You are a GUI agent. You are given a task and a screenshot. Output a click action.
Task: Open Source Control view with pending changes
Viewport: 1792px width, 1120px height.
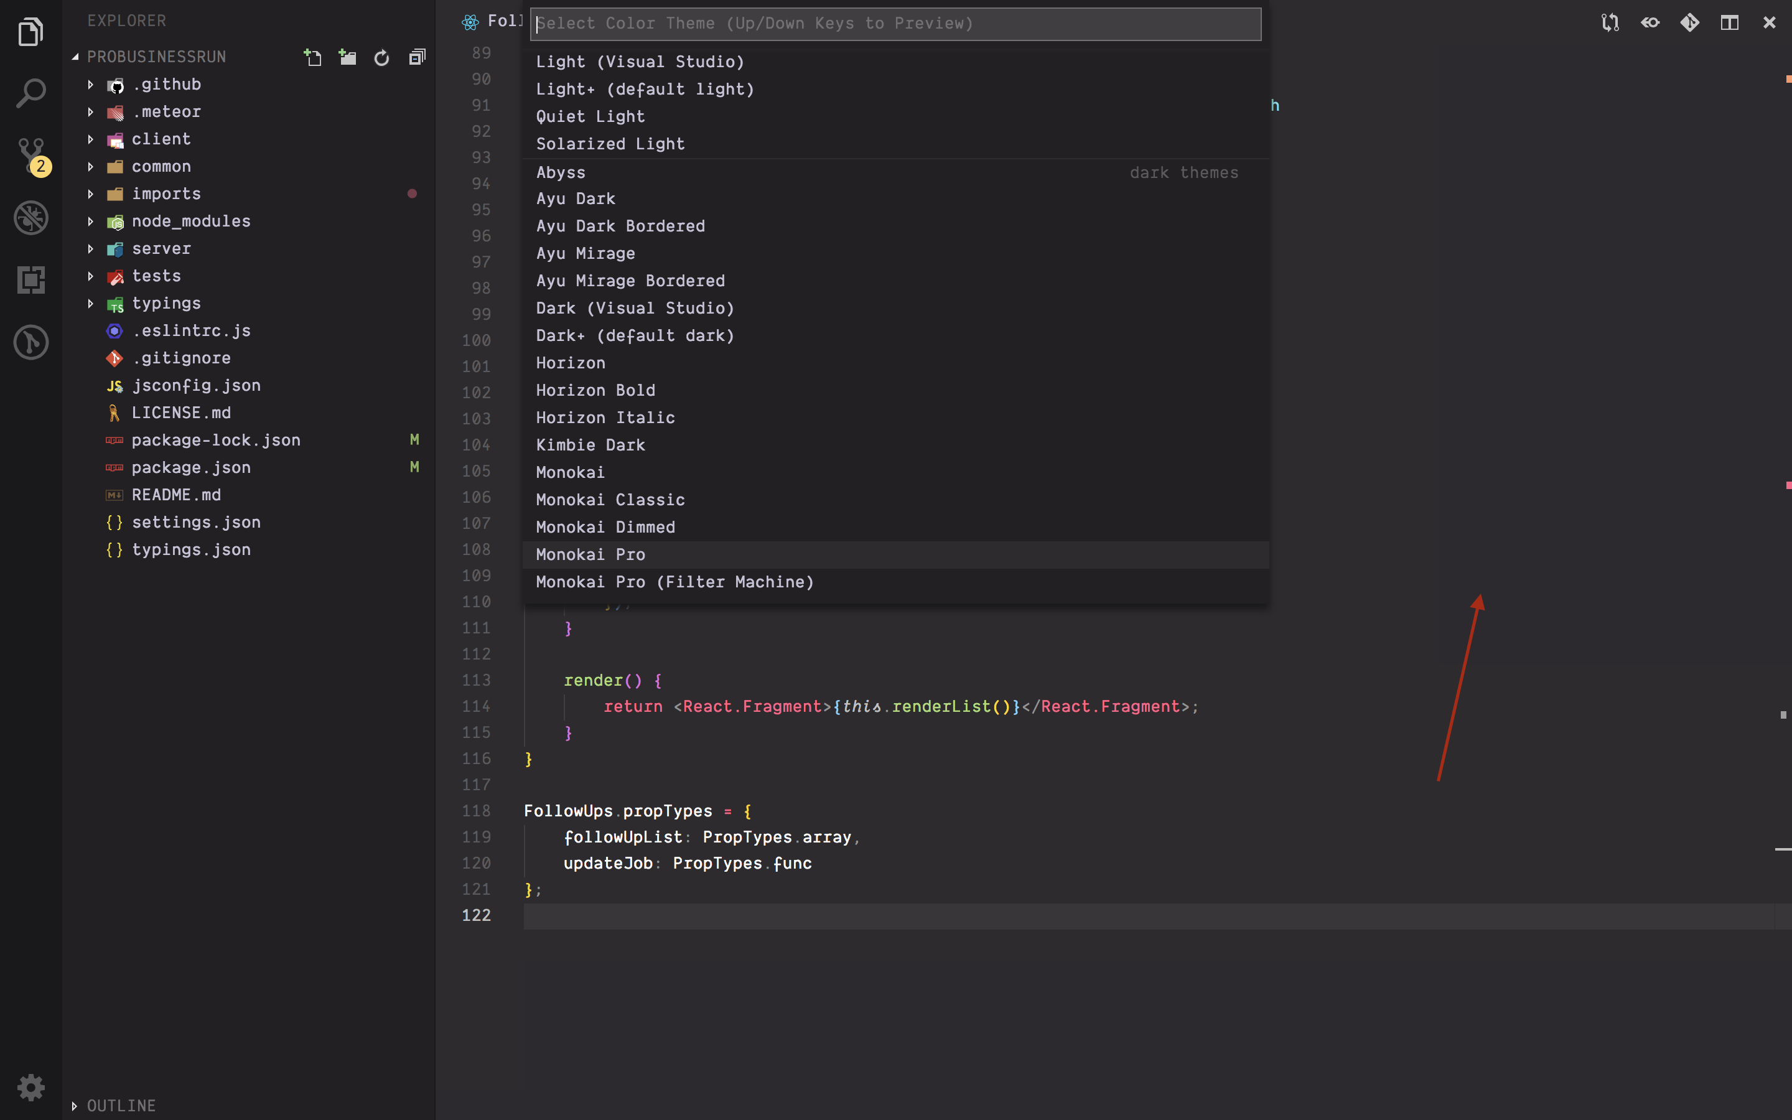click(x=30, y=154)
